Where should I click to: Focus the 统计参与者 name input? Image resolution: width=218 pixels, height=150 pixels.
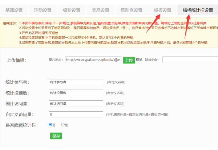(77, 82)
